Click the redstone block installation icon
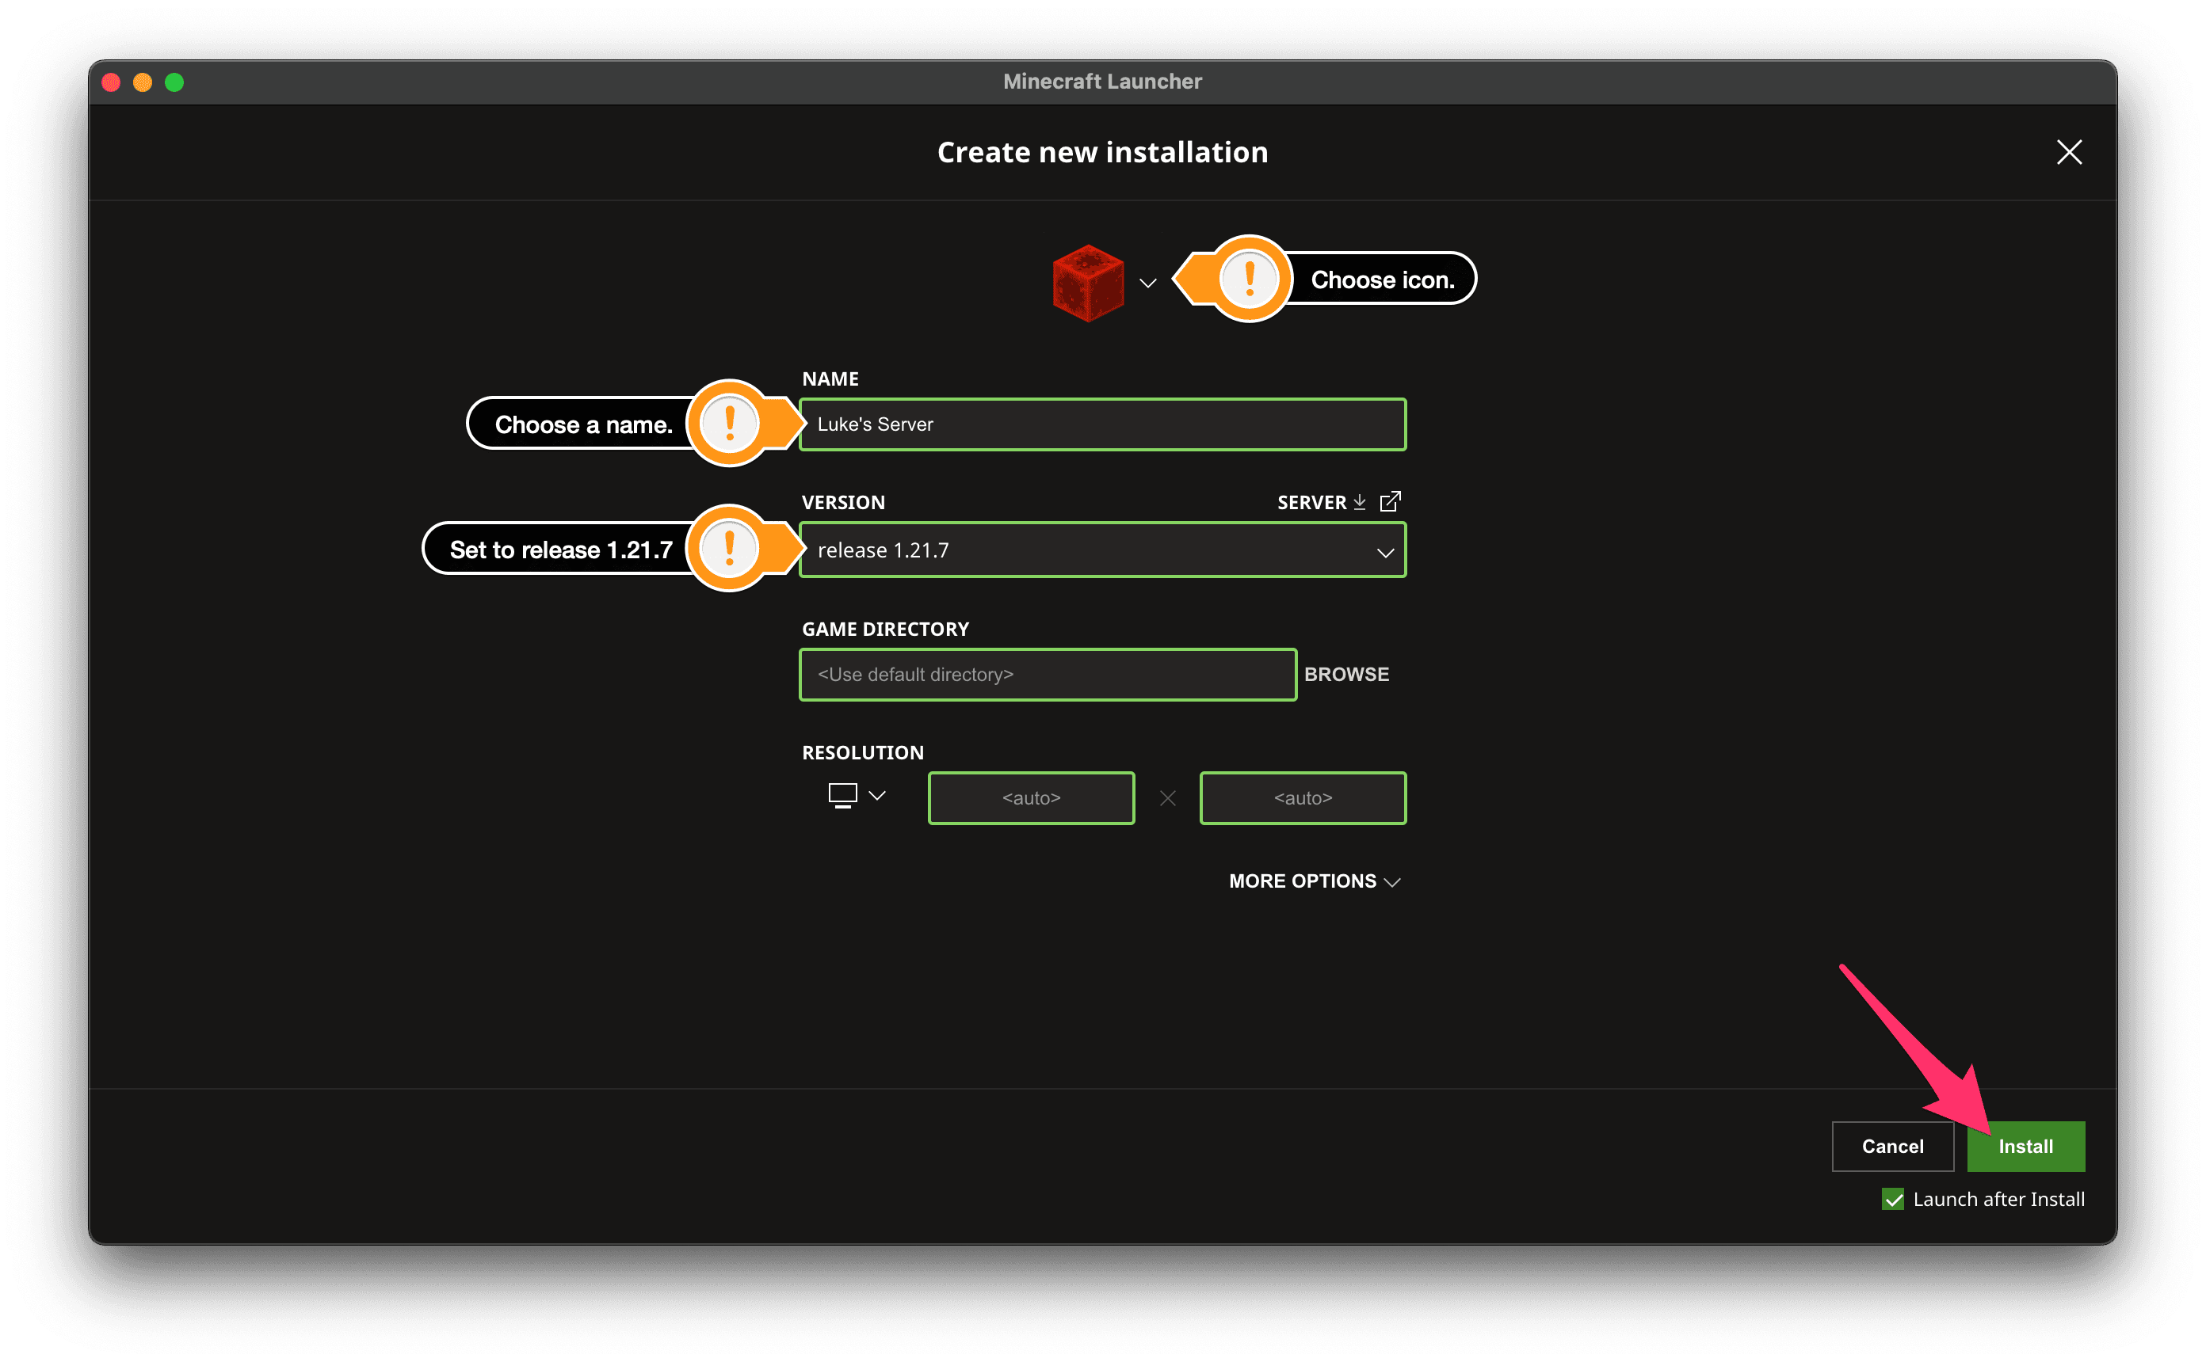The image size is (2206, 1362). [1088, 283]
